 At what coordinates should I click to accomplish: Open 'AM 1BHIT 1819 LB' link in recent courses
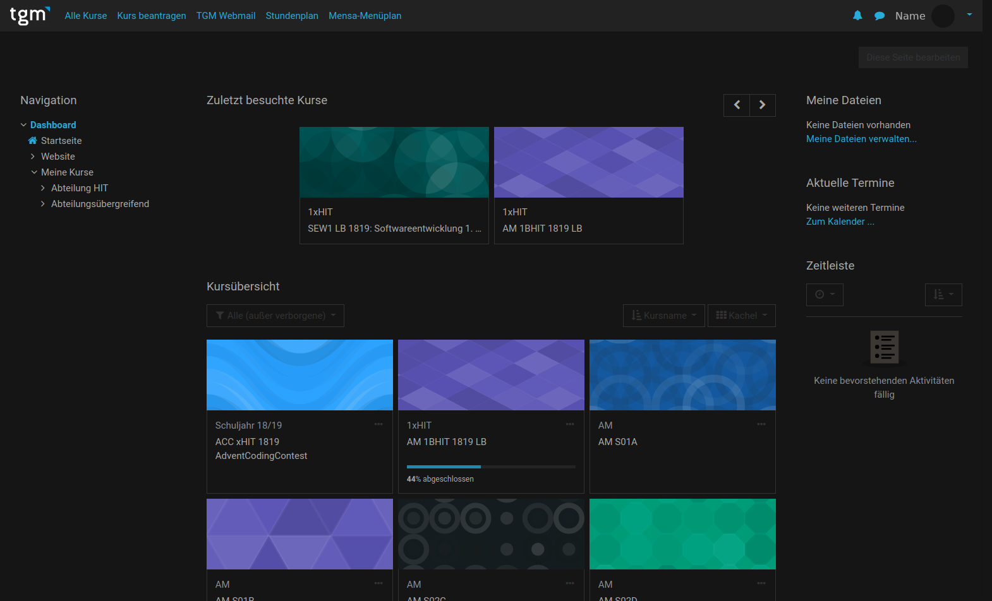click(x=542, y=229)
